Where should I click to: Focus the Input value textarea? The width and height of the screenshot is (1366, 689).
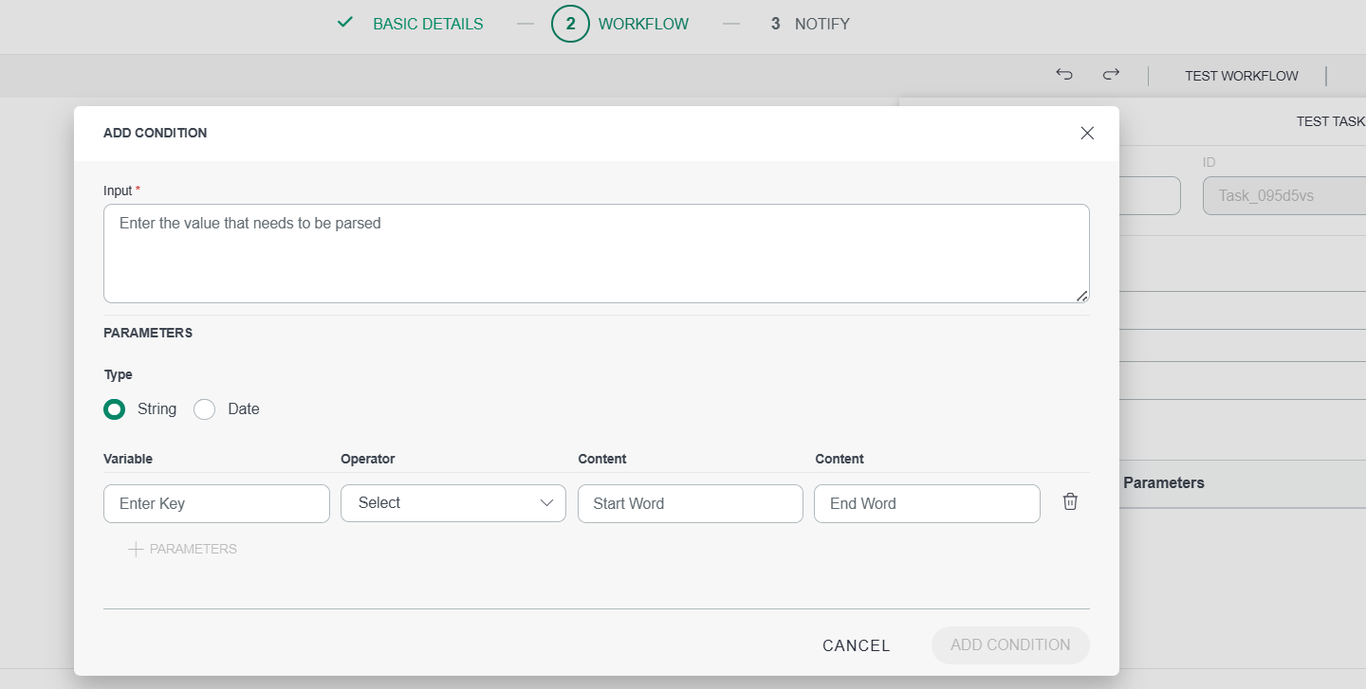597,254
